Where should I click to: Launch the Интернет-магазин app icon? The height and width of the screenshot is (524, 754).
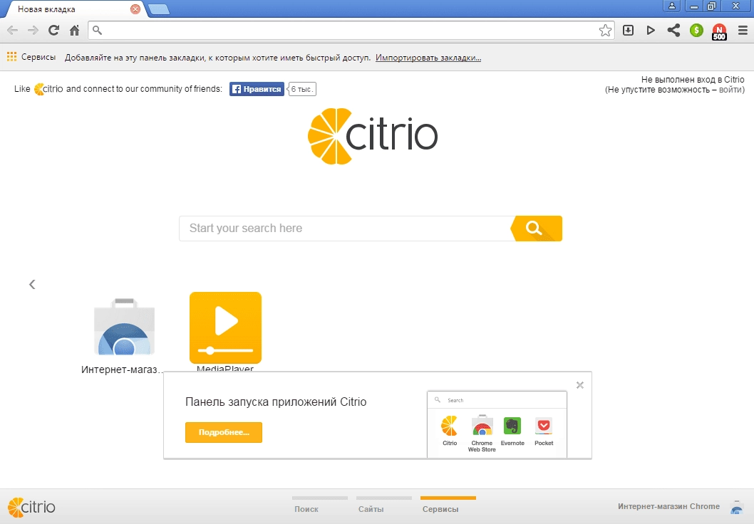124,327
